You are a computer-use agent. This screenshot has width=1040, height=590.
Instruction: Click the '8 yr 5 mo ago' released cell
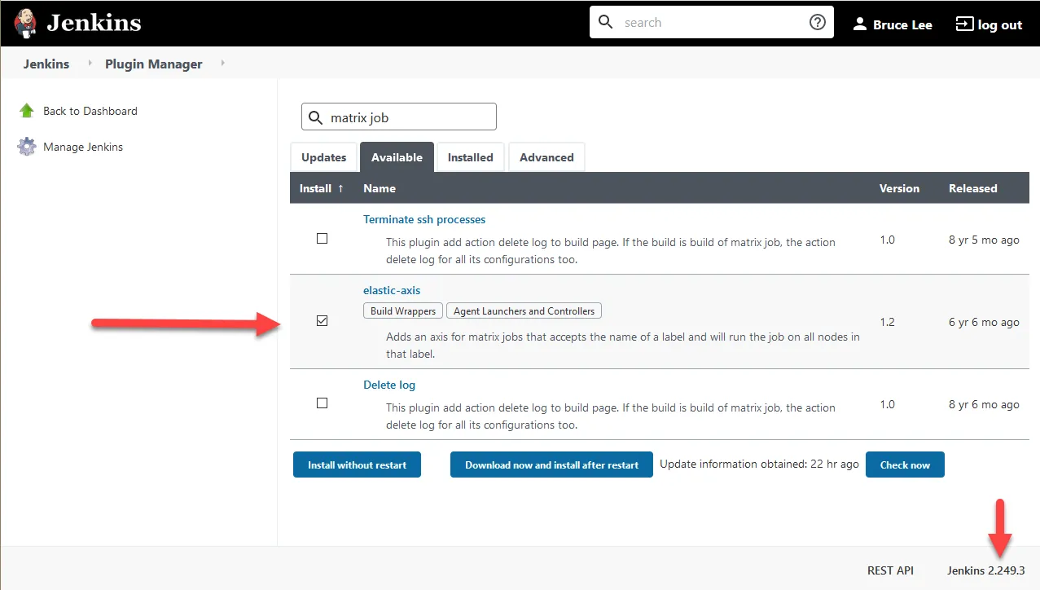pos(984,240)
